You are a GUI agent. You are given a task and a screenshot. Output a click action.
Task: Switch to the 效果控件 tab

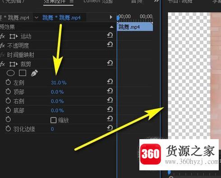click(x=55, y=1)
